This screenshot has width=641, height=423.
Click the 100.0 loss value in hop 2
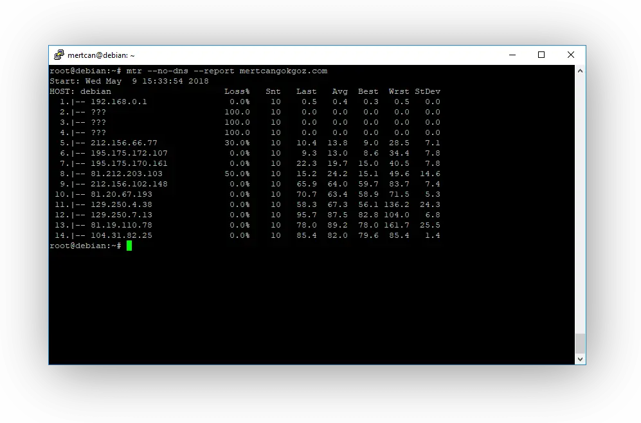coord(237,112)
